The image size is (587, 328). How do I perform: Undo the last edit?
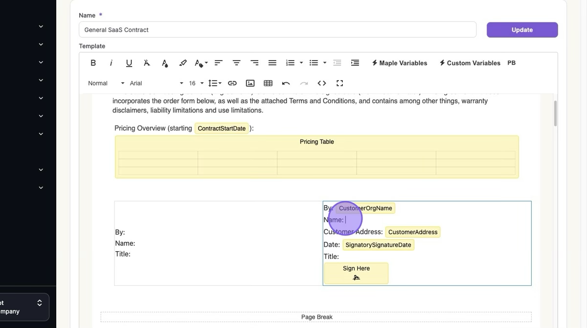coord(286,83)
